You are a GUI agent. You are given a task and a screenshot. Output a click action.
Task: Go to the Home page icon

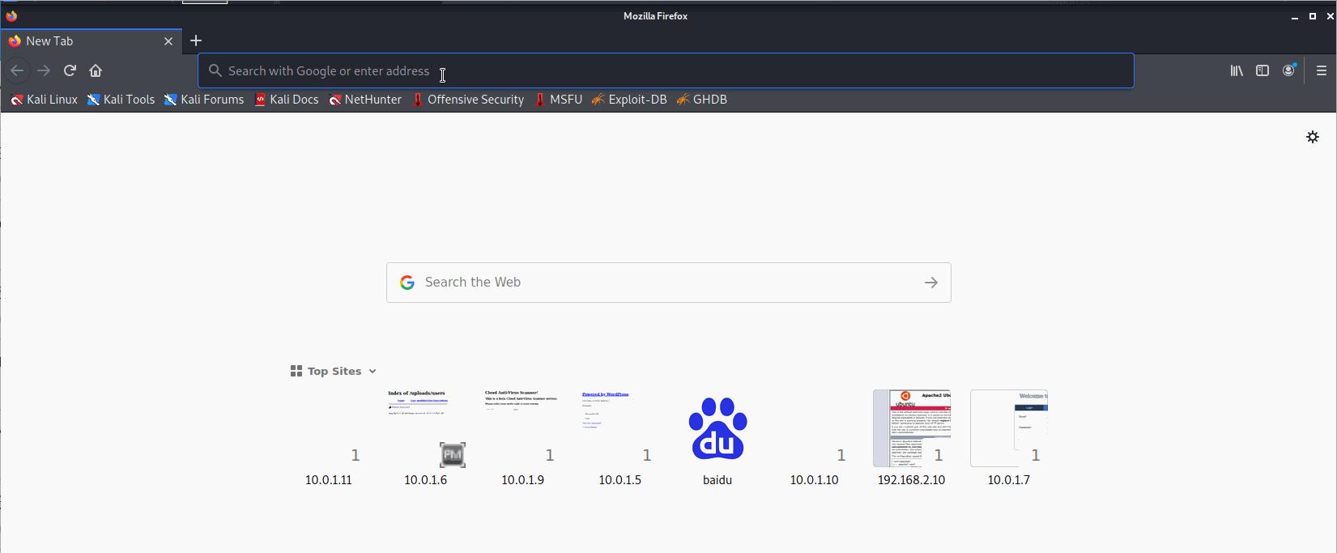click(96, 70)
